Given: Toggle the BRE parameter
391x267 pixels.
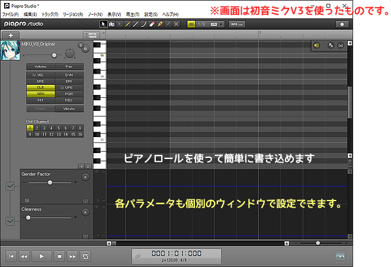Looking at the screenshot, I should tap(40, 81).
